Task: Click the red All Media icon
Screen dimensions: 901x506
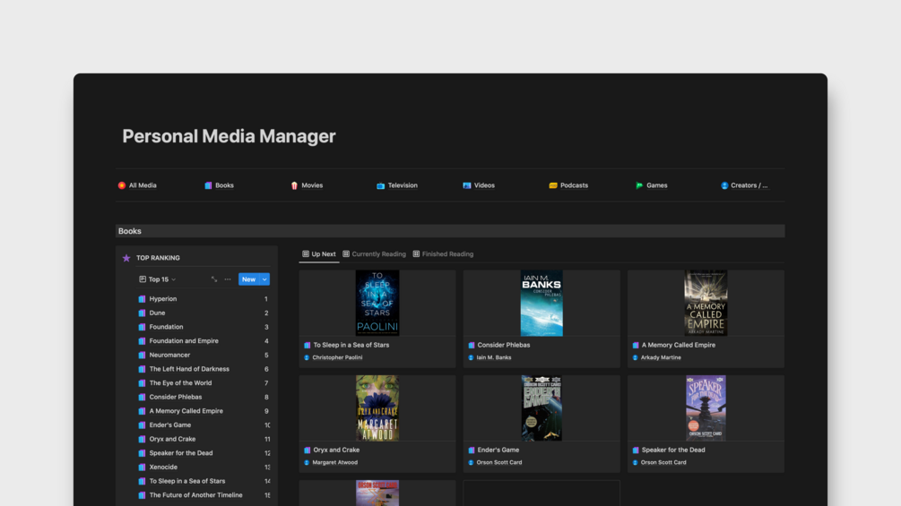Action: coord(122,185)
